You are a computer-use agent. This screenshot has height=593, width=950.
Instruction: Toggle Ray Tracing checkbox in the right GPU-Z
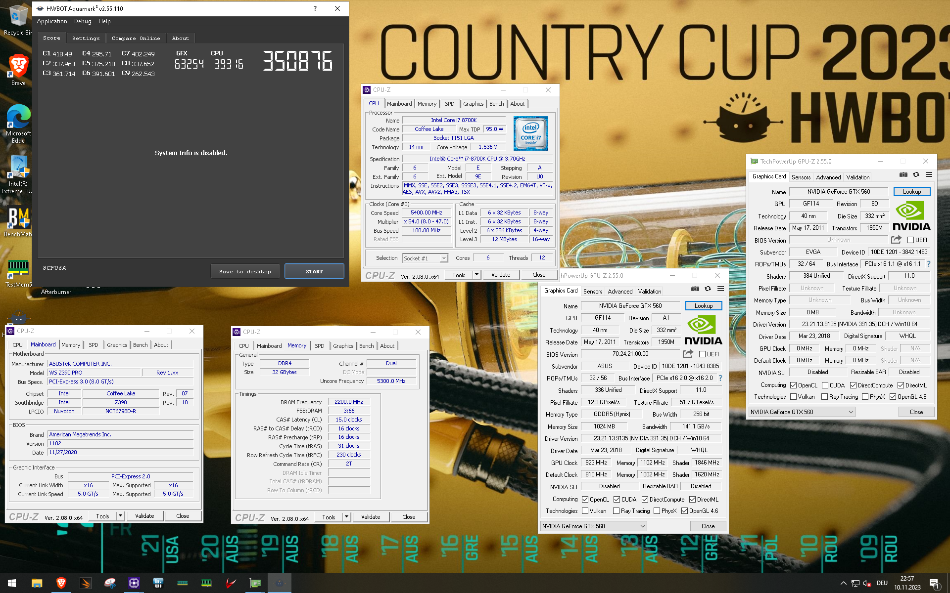tap(825, 396)
